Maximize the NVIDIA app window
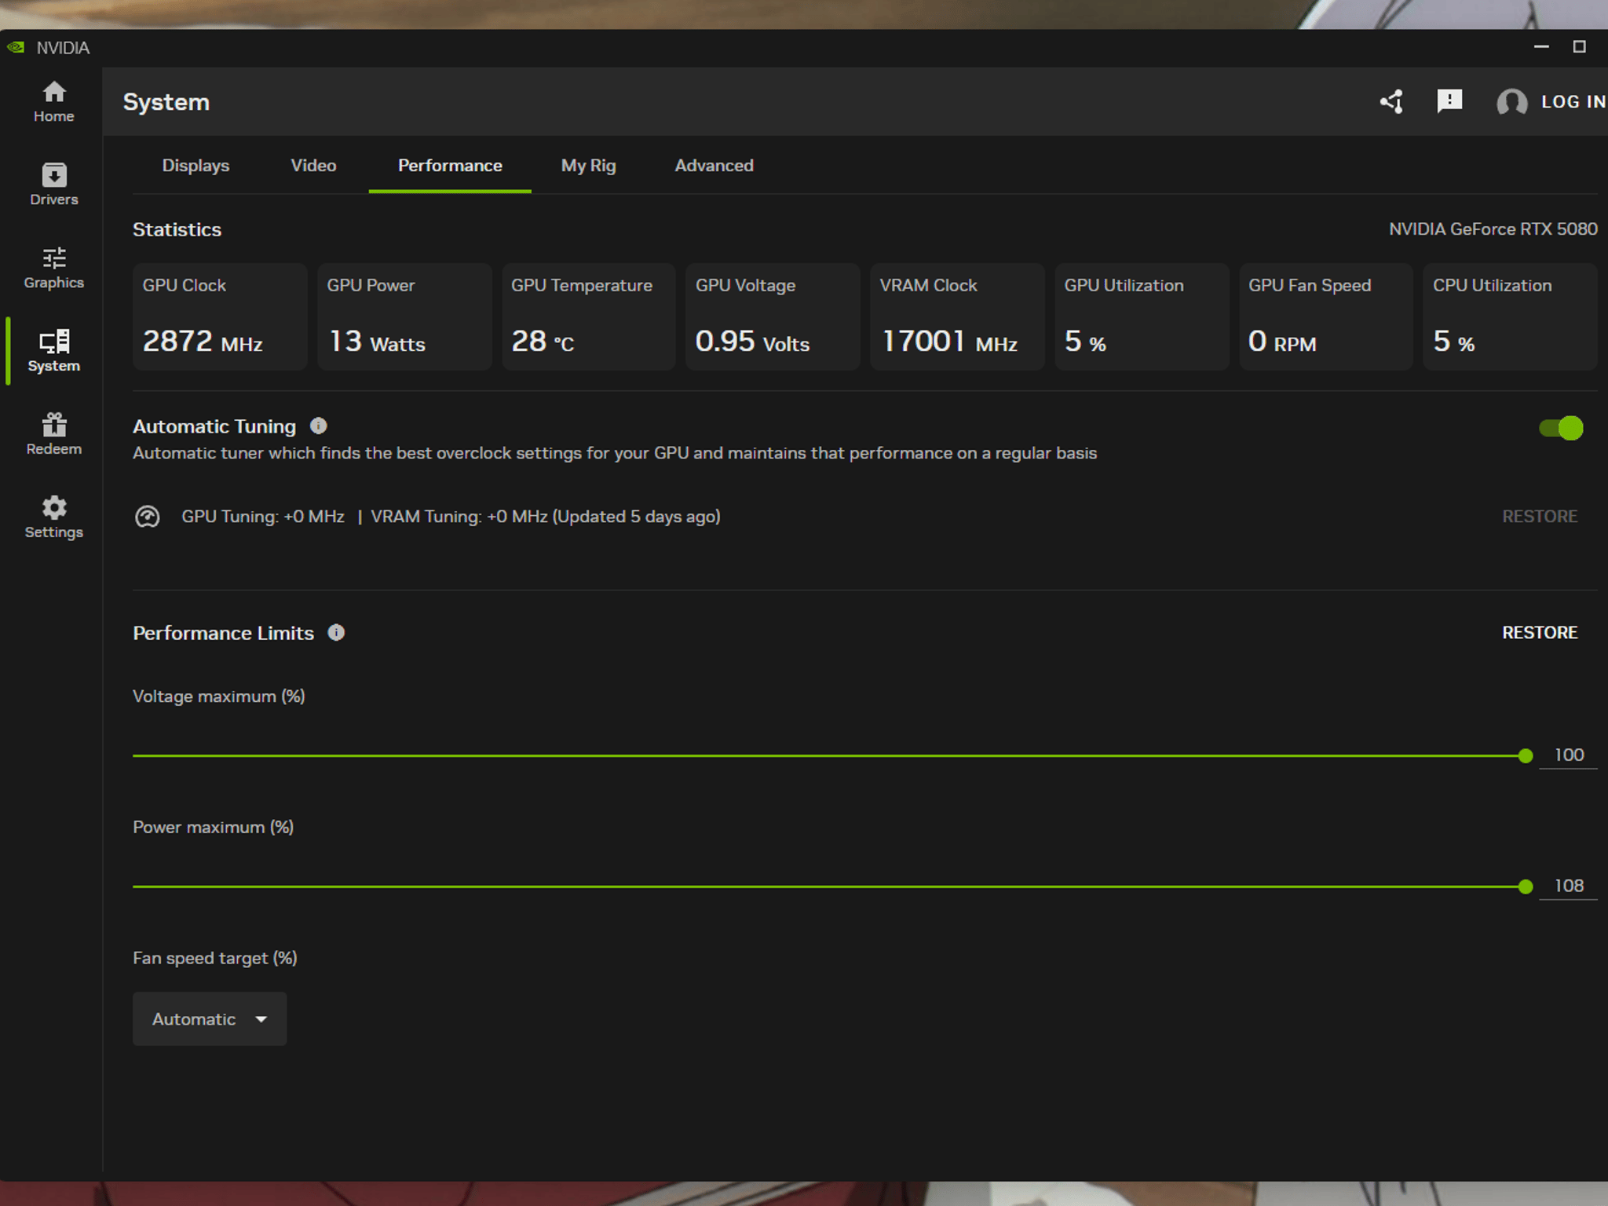The width and height of the screenshot is (1608, 1206). tap(1579, 47)
